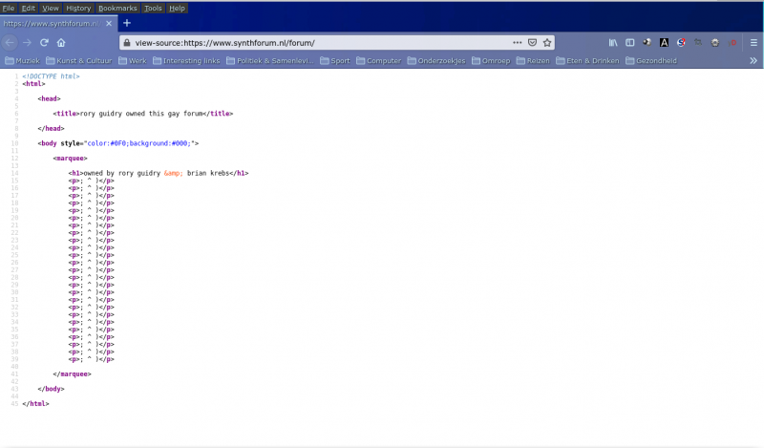The width and height of the screenshot is (764, 448).
Task: Click the crop-shaped screenshot extension icon
Action: 698,43
